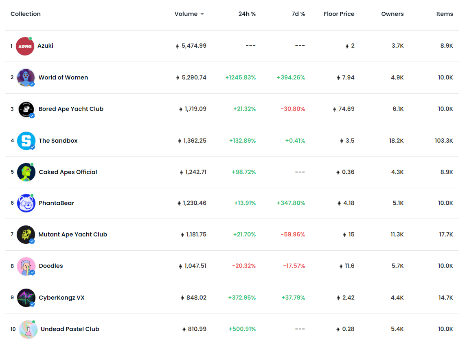Open the Azuki collection name link
The image size is (467, 340).
pyautogui.click(x=45, y=46)
